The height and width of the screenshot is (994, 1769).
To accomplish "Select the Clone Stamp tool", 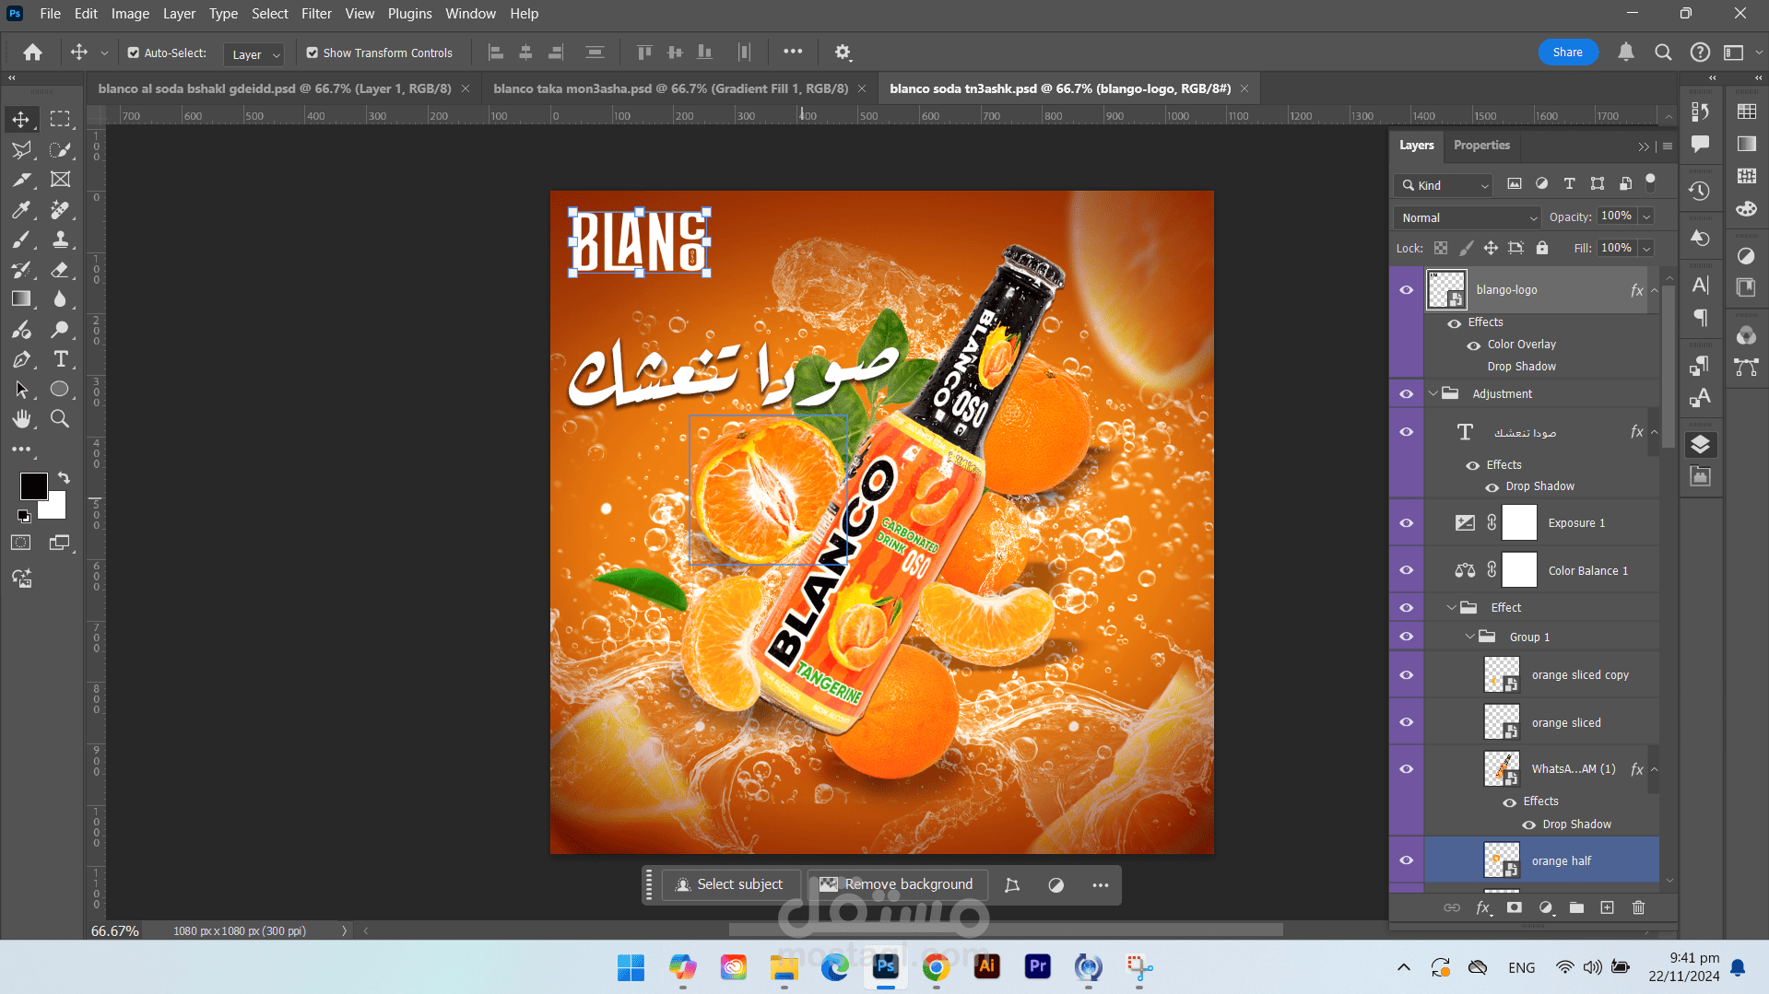I will [x=60, y=240].
